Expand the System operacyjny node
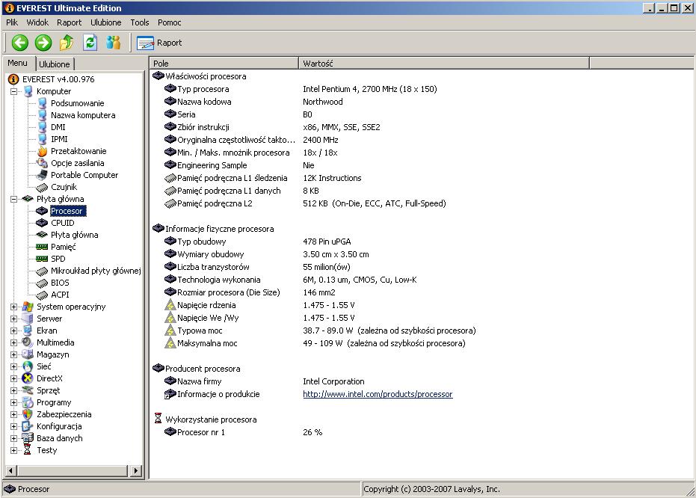 (13, 307)
